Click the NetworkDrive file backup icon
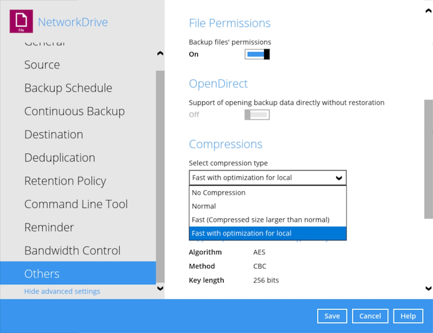The height and width of the screenshot is (333, 433). [x=21, y=21]
